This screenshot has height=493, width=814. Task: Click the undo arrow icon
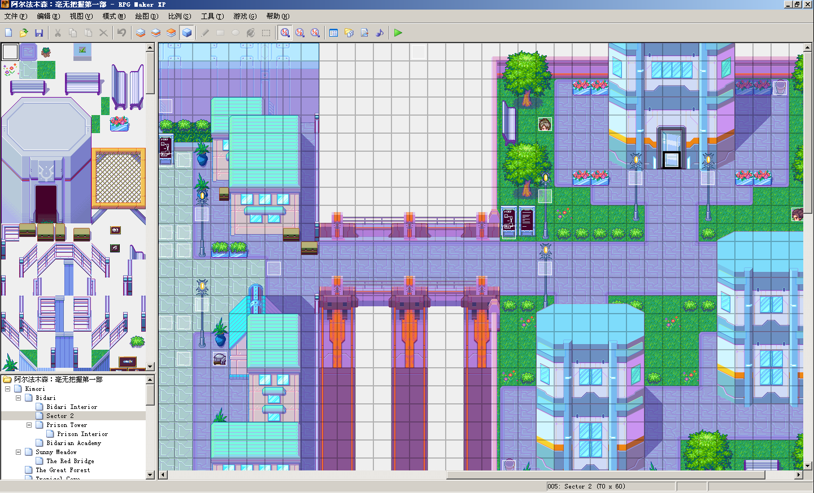(121, 33)
